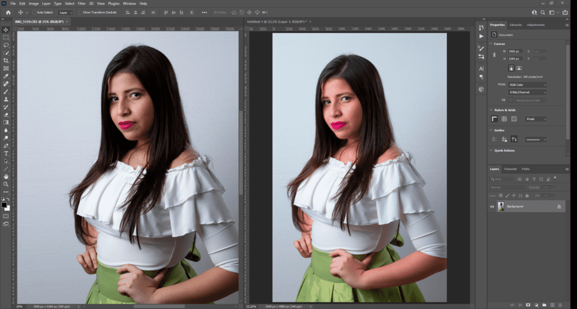Click the Home icon in options bar
The image size is (577, 309).
8,12
